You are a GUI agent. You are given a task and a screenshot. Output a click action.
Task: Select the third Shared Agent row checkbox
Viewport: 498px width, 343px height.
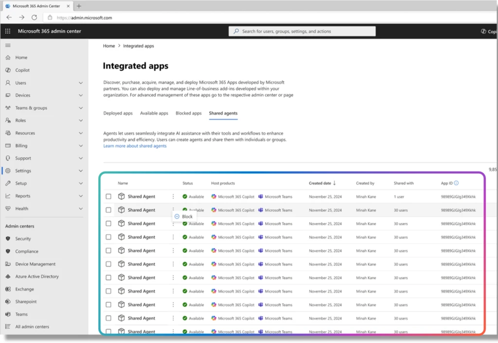click(109, 223)
